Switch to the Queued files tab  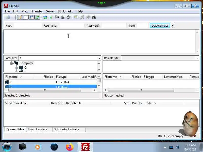15,129
